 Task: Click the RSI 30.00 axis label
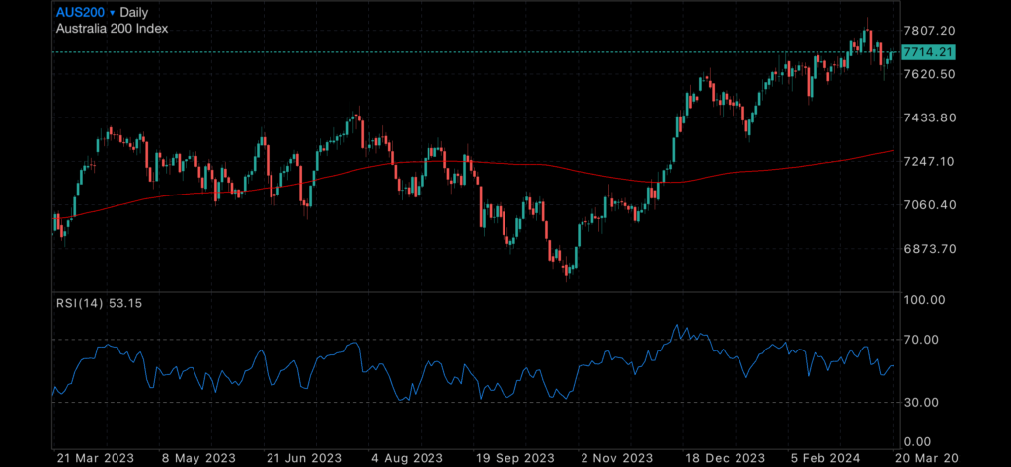coord(923,403)
